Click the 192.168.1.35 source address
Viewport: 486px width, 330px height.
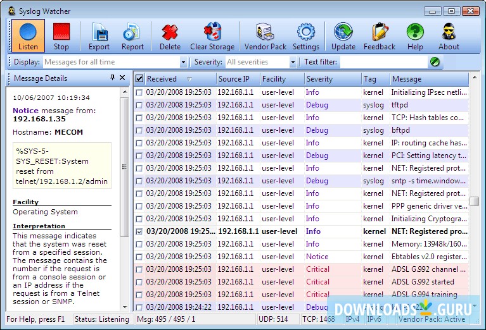(39, 119)
